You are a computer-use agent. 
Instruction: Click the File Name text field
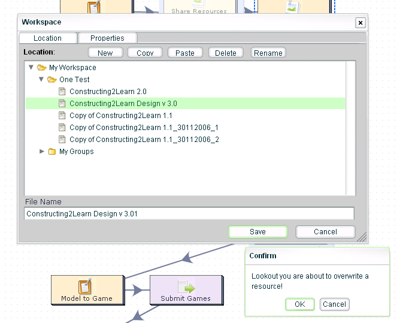(189, 214)
